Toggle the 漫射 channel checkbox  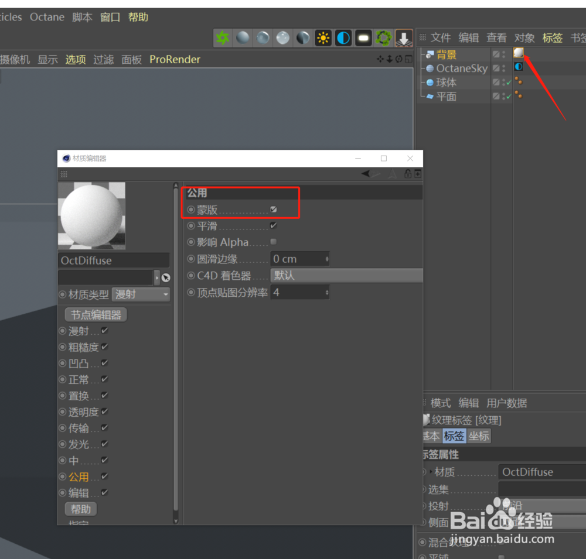(x=105, y=331)
